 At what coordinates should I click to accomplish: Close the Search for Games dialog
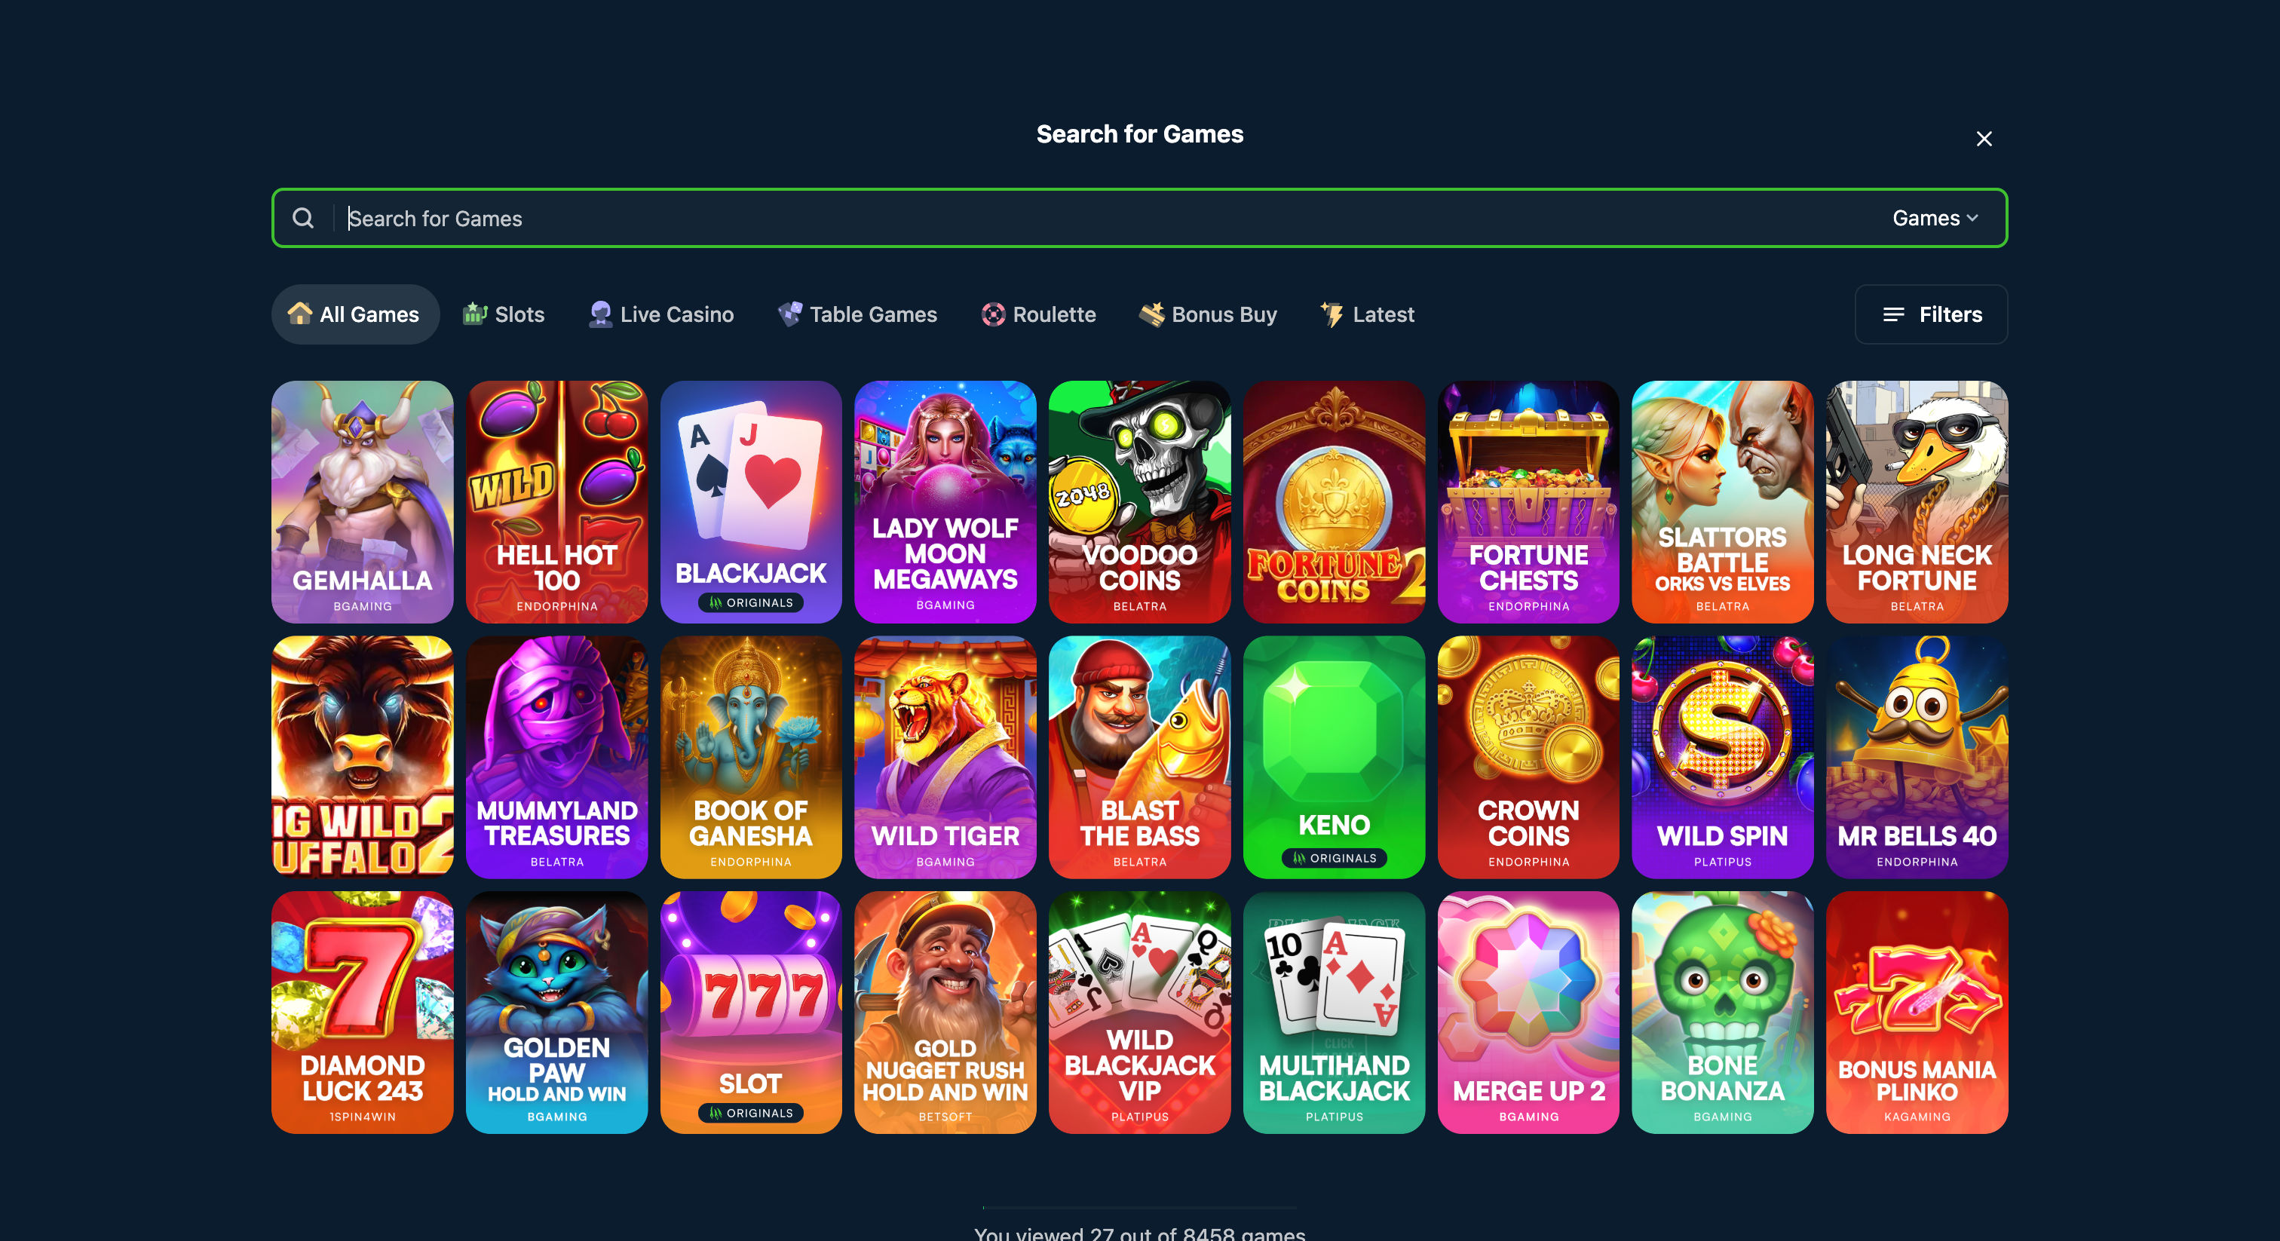(x=1984, y=138)
